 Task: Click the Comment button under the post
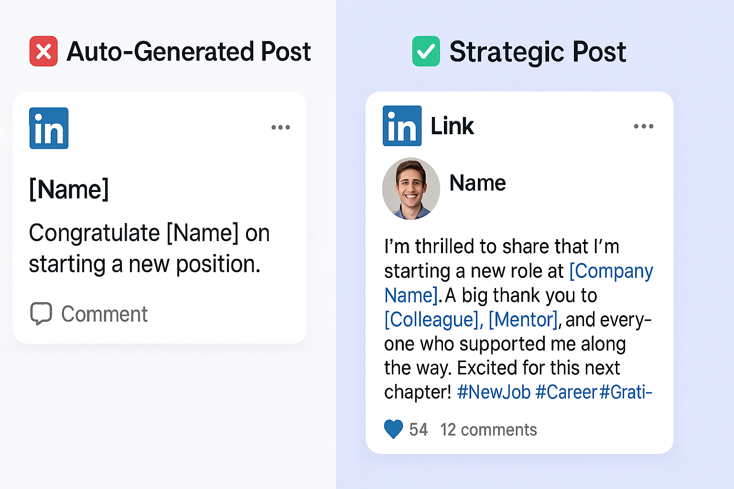104,314
